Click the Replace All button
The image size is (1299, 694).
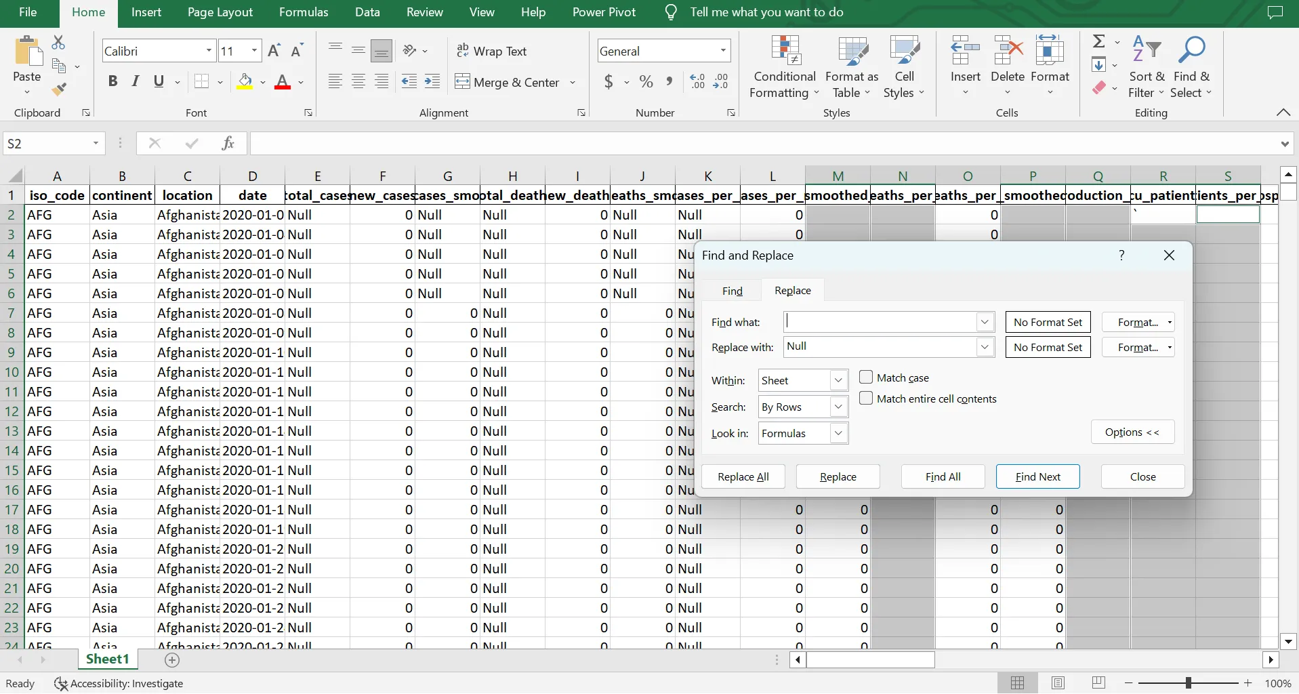743,476
